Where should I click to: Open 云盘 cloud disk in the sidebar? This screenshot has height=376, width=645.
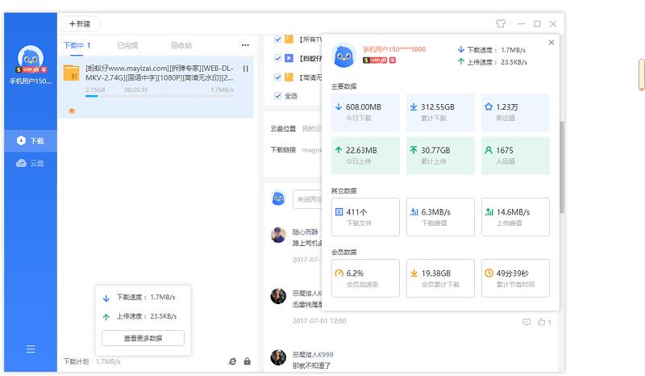point(31,163)
